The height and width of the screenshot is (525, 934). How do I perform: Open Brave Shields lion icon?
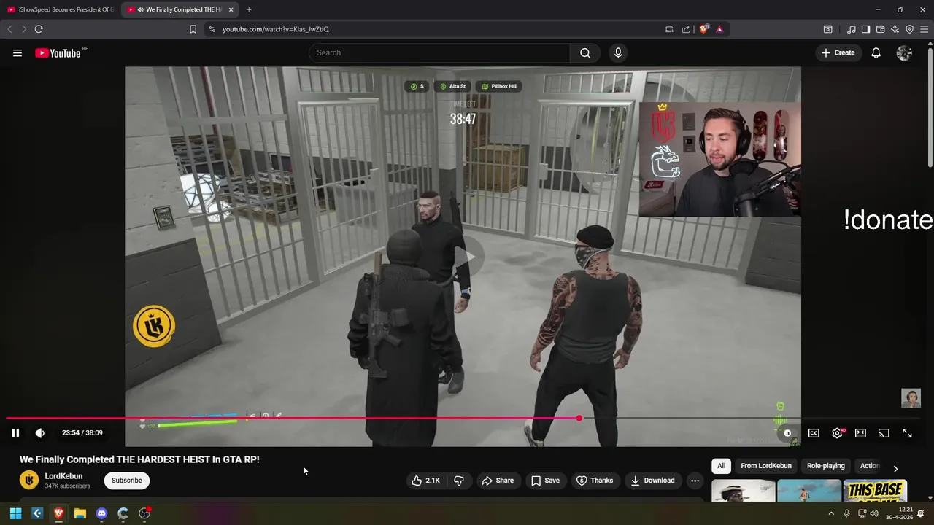[703, 29]
